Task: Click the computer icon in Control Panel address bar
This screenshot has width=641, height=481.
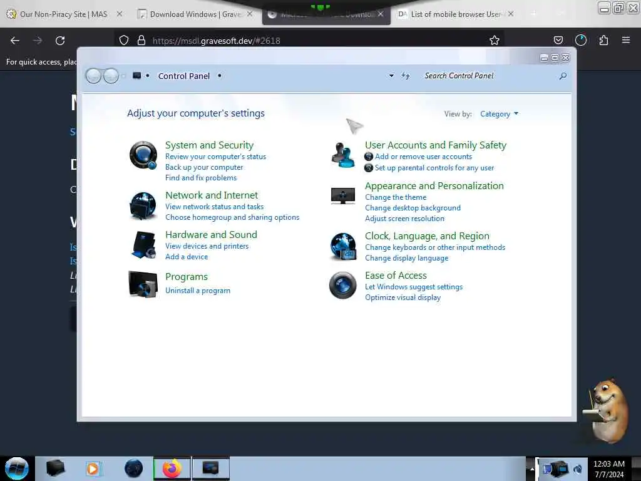Action: coord(137,76)
